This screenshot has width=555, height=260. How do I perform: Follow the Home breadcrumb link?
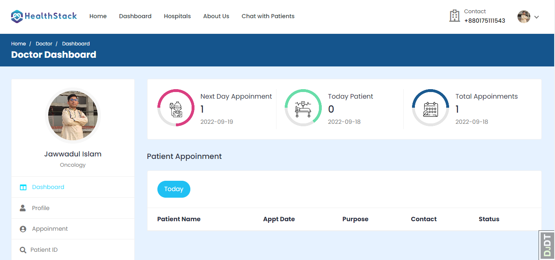point(19,44)
